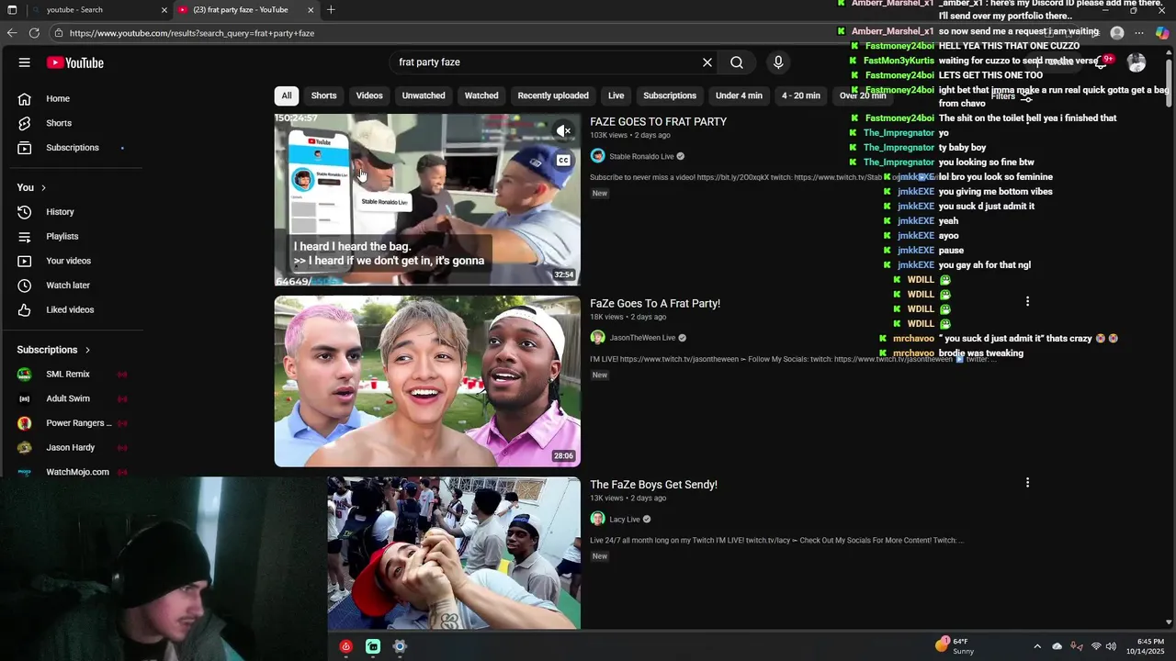Open the YouTube notifications bell
Screen dimensions: 1176x661
pyautogui.click(x=1101, y=62)
